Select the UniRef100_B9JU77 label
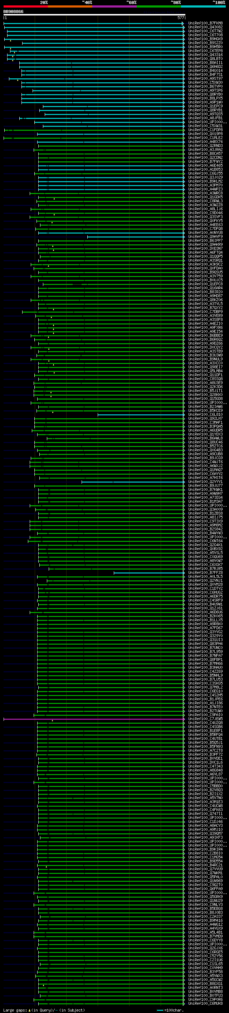The height and width of the screenshot is (1013, 229). [205, 486]
